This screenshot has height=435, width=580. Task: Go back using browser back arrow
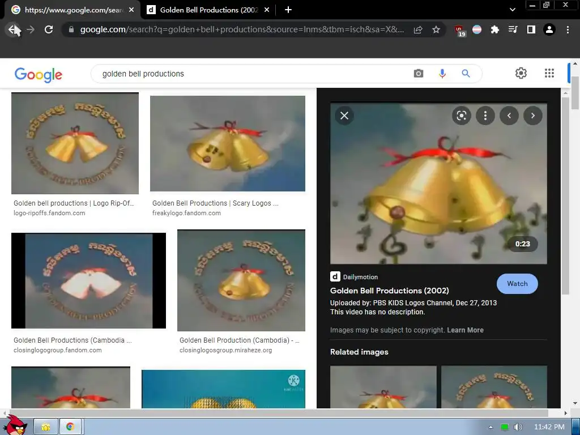pyautogui.click(x=14, y=29)
